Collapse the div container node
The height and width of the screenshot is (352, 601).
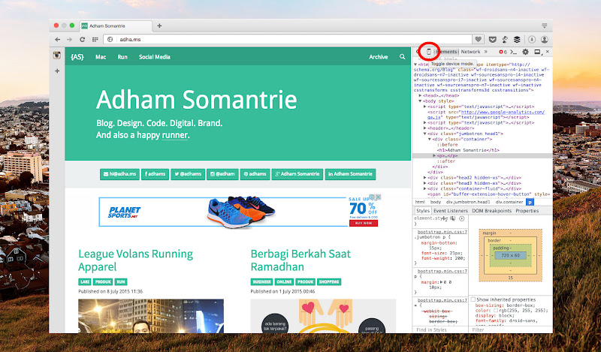[430, 139]
